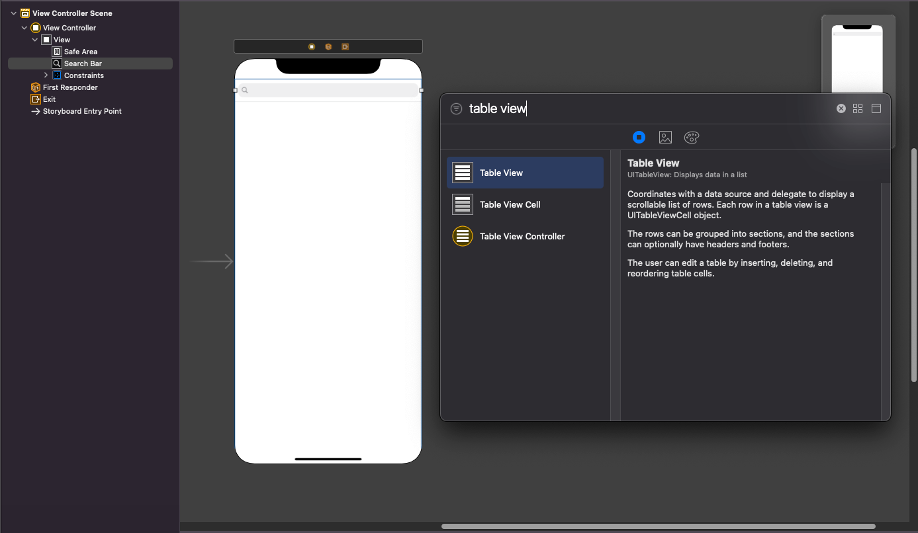Image resolution: width=918 pixels, height=533 pixels.
Task: Select the View Controller Scene icon in the outline
Action: pos(25,13)
